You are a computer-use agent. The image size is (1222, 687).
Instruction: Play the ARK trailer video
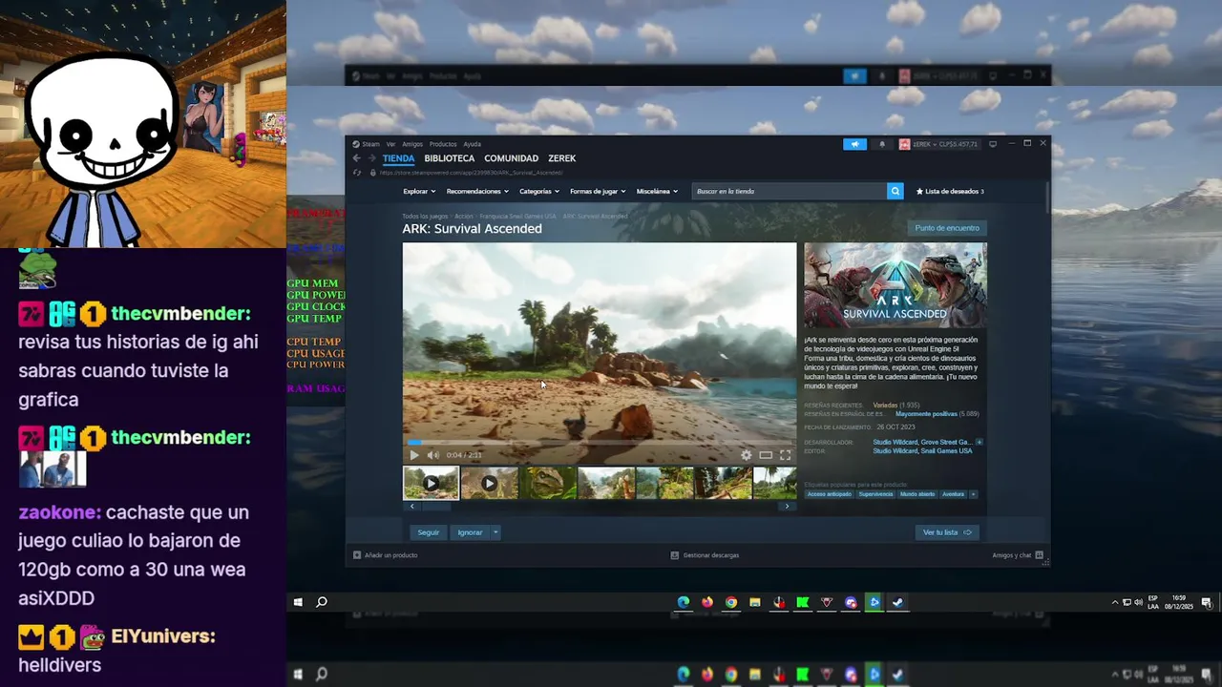[x=414, y=455]
